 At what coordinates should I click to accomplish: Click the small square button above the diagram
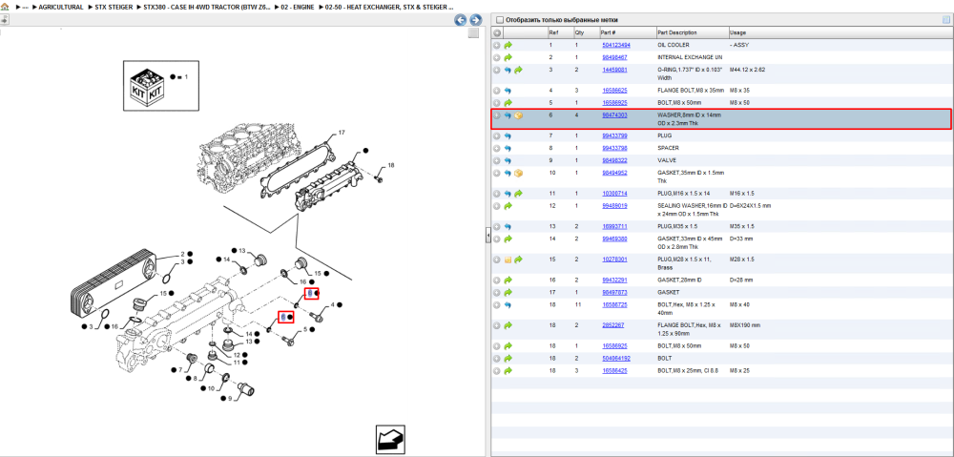473,33
